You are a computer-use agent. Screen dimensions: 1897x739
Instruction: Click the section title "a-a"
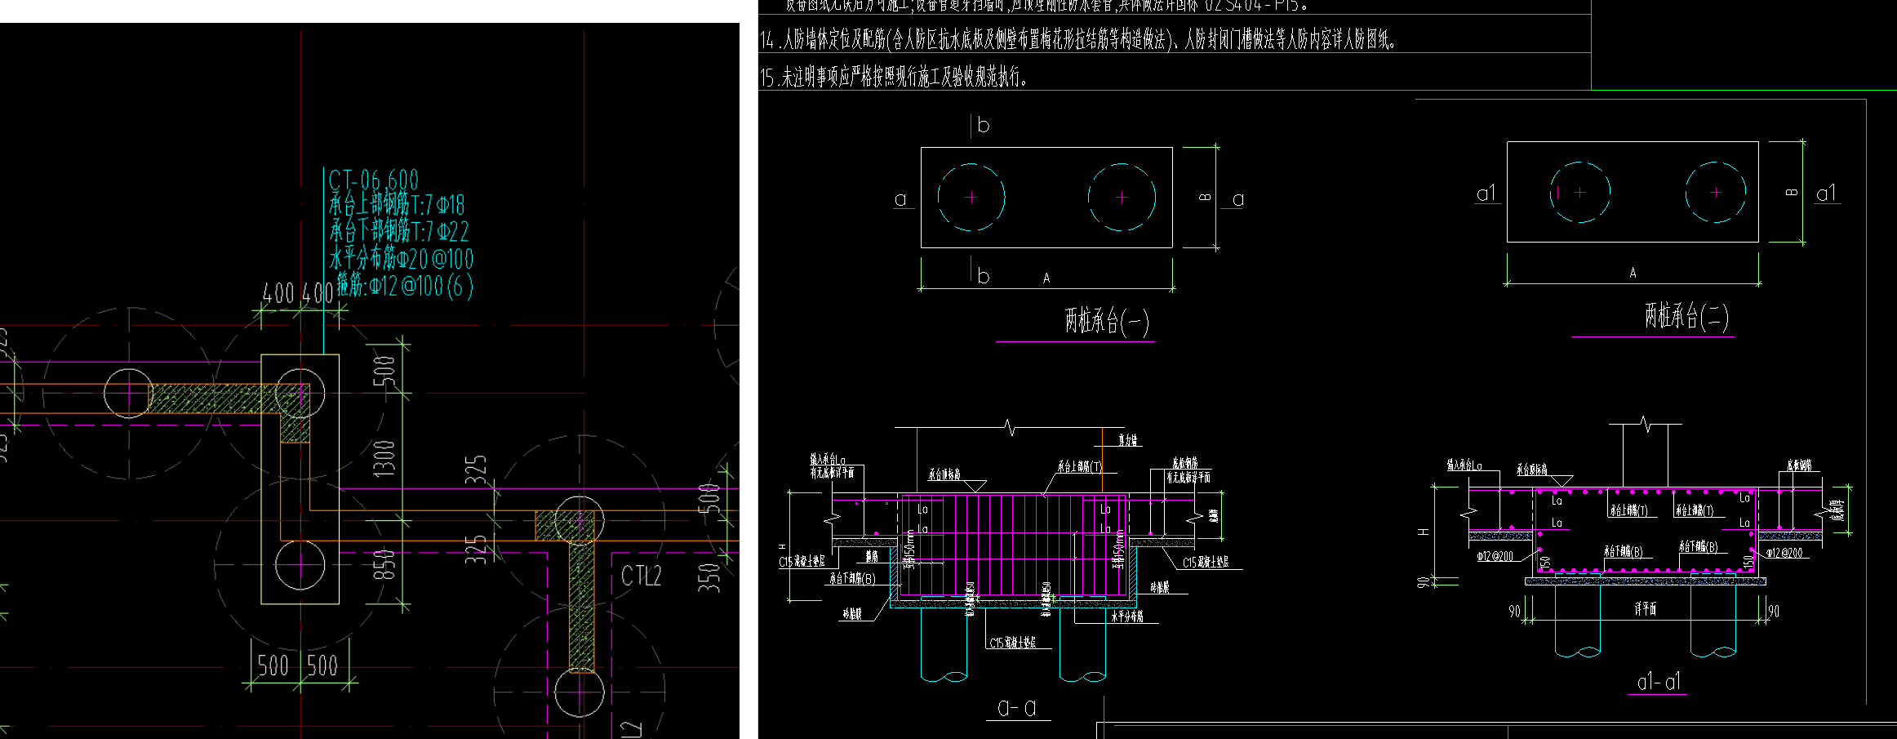(x=1017, y=707)
